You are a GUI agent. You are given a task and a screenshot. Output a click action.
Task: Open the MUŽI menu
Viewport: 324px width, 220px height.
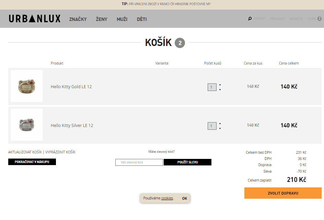click(x=122, y=19)
